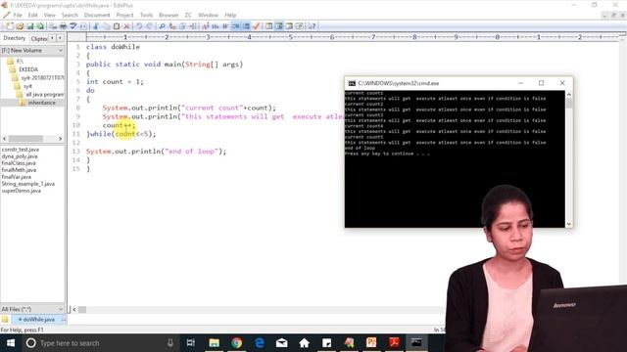Click the Windows Start button

pyautogui.click(x=11, y=343)
